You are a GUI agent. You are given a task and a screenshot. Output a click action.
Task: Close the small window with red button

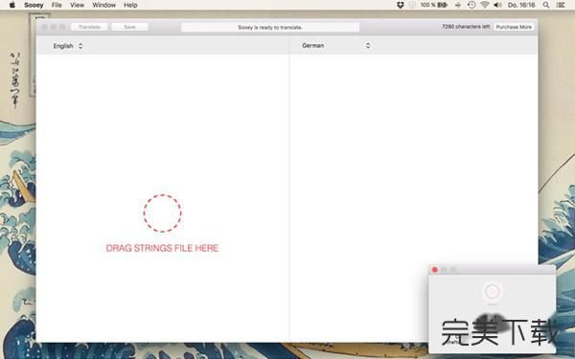435,270
